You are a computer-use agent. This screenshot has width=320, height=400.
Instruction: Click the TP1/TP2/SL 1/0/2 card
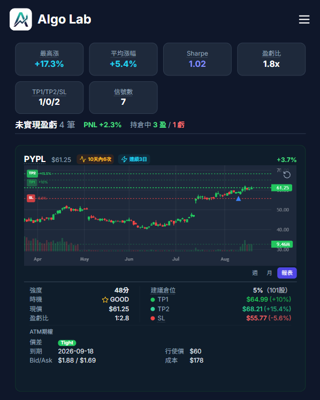tap(49, 98)
